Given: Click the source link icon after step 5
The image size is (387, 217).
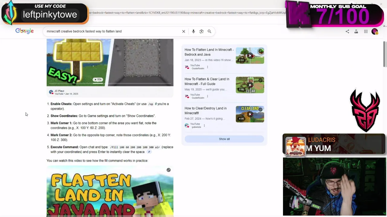Looking at the screenshot, I should click(149, 152).
